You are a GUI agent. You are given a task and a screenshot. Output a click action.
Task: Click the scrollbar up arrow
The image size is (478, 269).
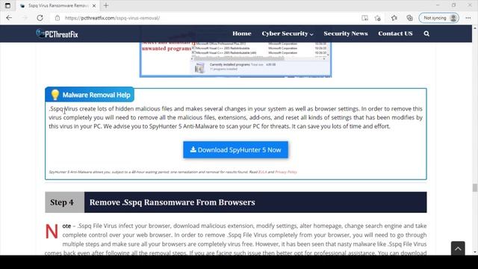(x=475, y=28)
